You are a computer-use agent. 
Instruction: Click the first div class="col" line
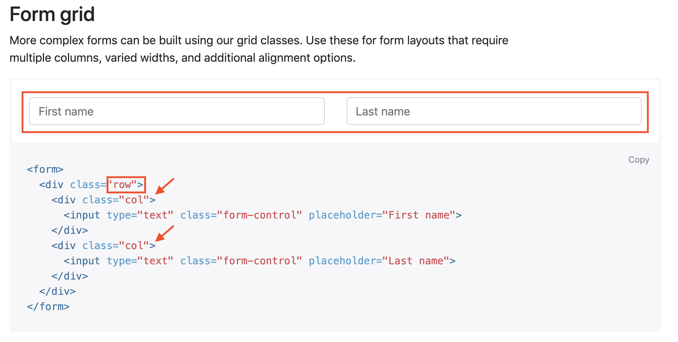coord(103,200)
